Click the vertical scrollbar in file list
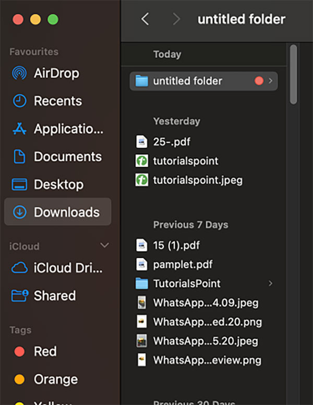 coord(293,74)
